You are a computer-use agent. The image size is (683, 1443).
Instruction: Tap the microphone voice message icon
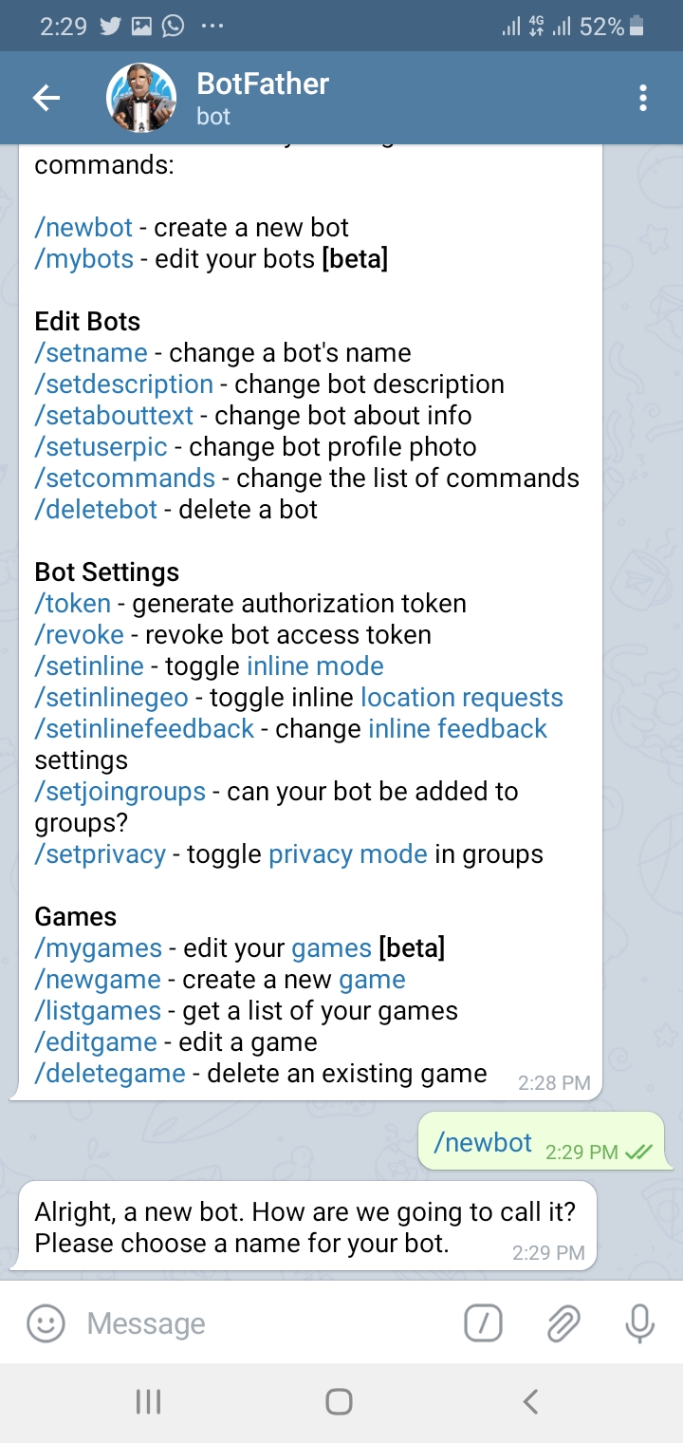tap(640, 1322)
